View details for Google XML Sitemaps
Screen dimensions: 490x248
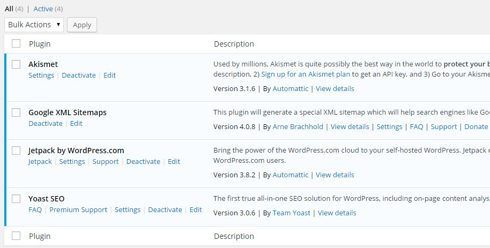350,126
